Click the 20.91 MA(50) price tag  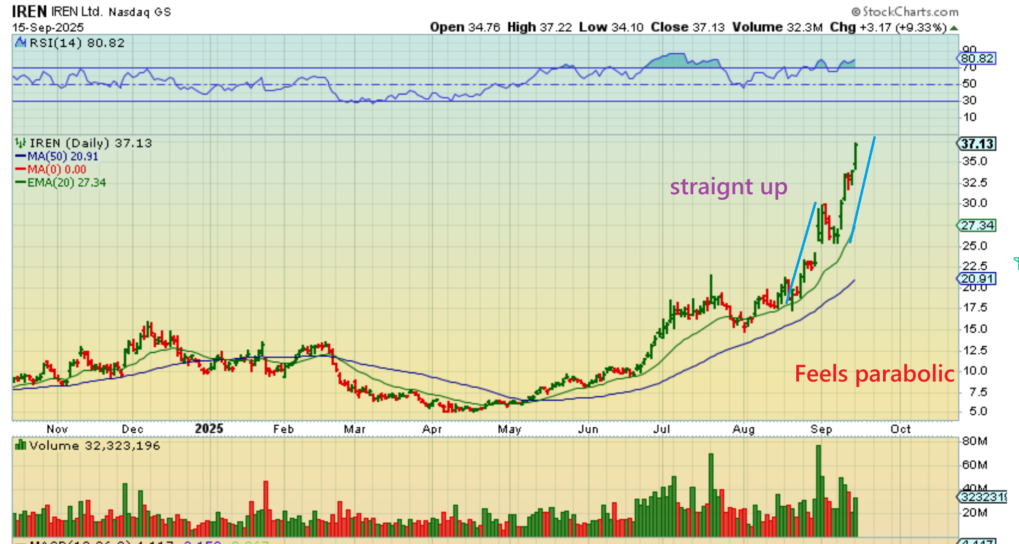[x=977, y=279]
